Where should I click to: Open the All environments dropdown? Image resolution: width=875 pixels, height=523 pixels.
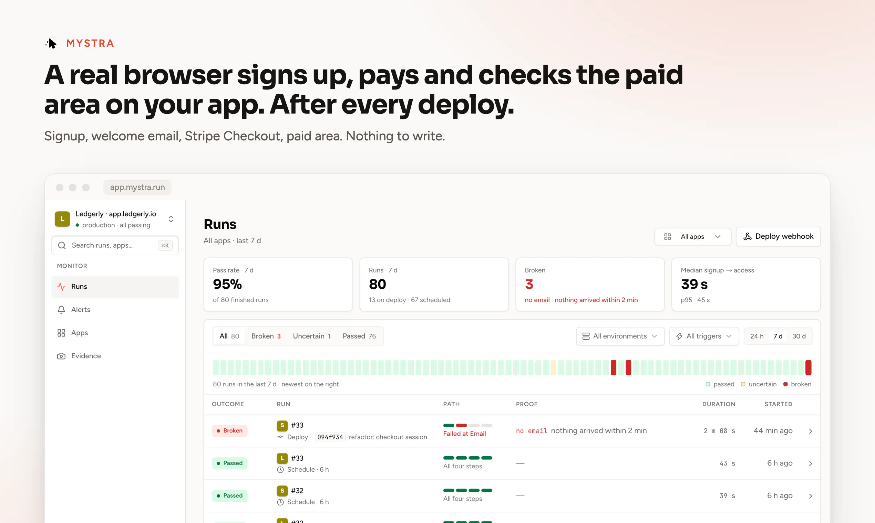[x=620, y=336]
